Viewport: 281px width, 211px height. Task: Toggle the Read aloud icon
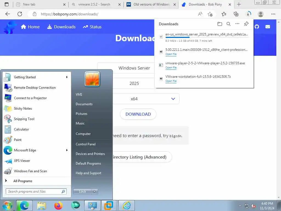click(x=200, y=14)
